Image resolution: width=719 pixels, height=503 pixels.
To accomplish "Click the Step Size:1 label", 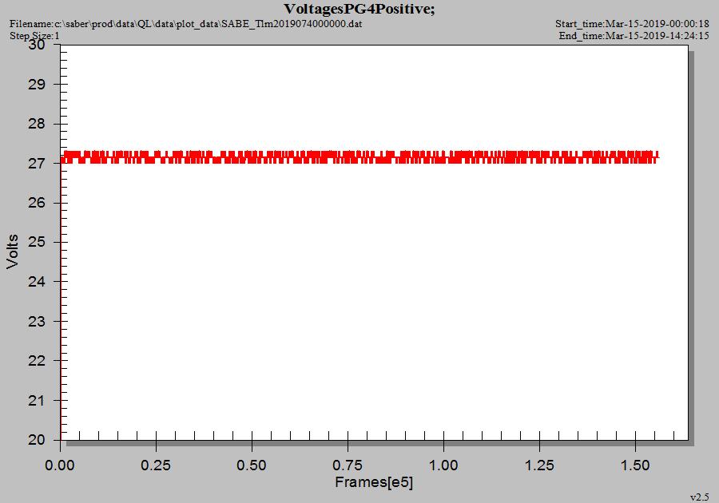I will (x=34, y=36).
